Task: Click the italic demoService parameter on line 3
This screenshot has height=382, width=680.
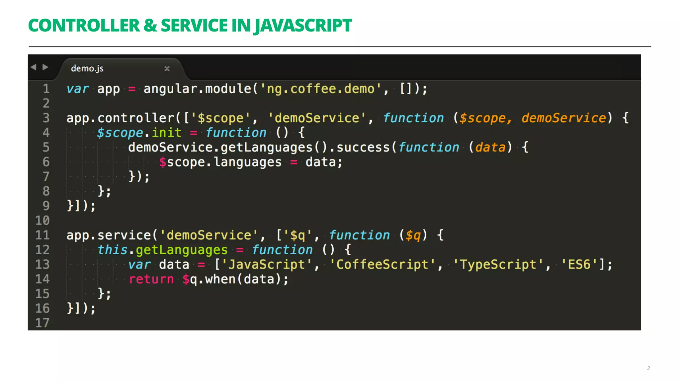Action: (564, 118)
